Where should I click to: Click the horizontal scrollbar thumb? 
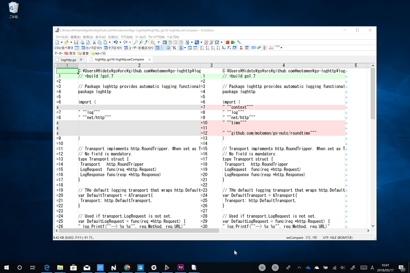[x=138, y=230]
